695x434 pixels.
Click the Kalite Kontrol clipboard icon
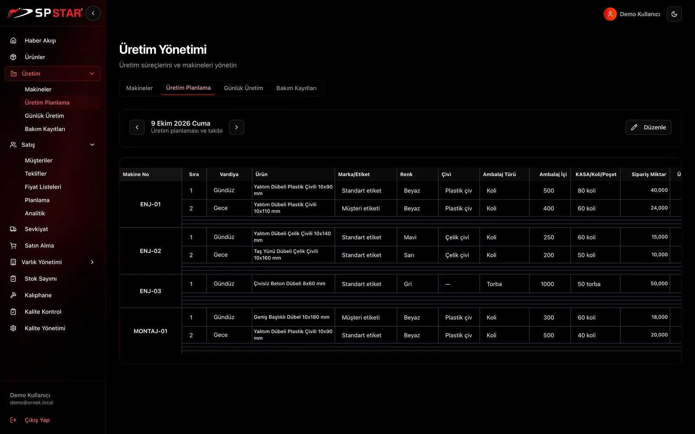point(13,312)
